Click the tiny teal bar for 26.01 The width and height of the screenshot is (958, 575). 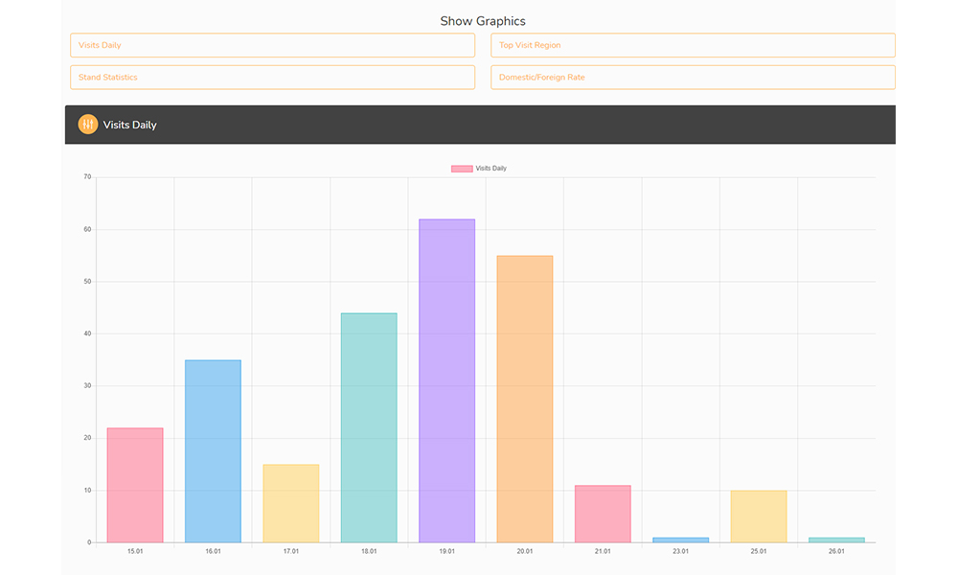pyautogui.click(x=836, y=540)
